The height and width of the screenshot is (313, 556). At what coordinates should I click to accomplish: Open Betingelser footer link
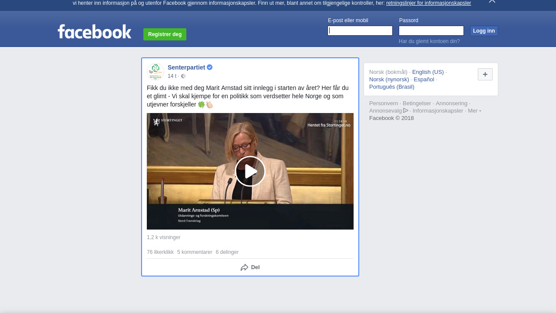pos(417,103)
